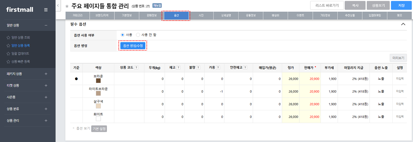Viewport: 413px width, 142px height.
Task: Select 사용 안 함 radio option
Action: 138,34
